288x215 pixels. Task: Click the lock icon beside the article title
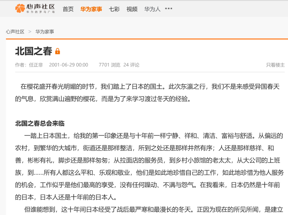click(x=58, y=51)
